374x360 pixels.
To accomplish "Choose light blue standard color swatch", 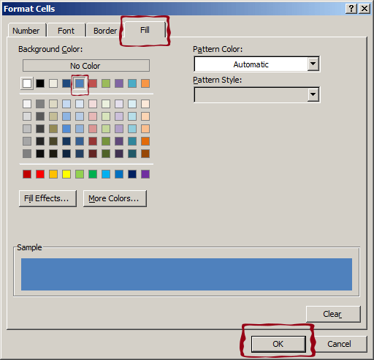I will (x=106, y=174).
